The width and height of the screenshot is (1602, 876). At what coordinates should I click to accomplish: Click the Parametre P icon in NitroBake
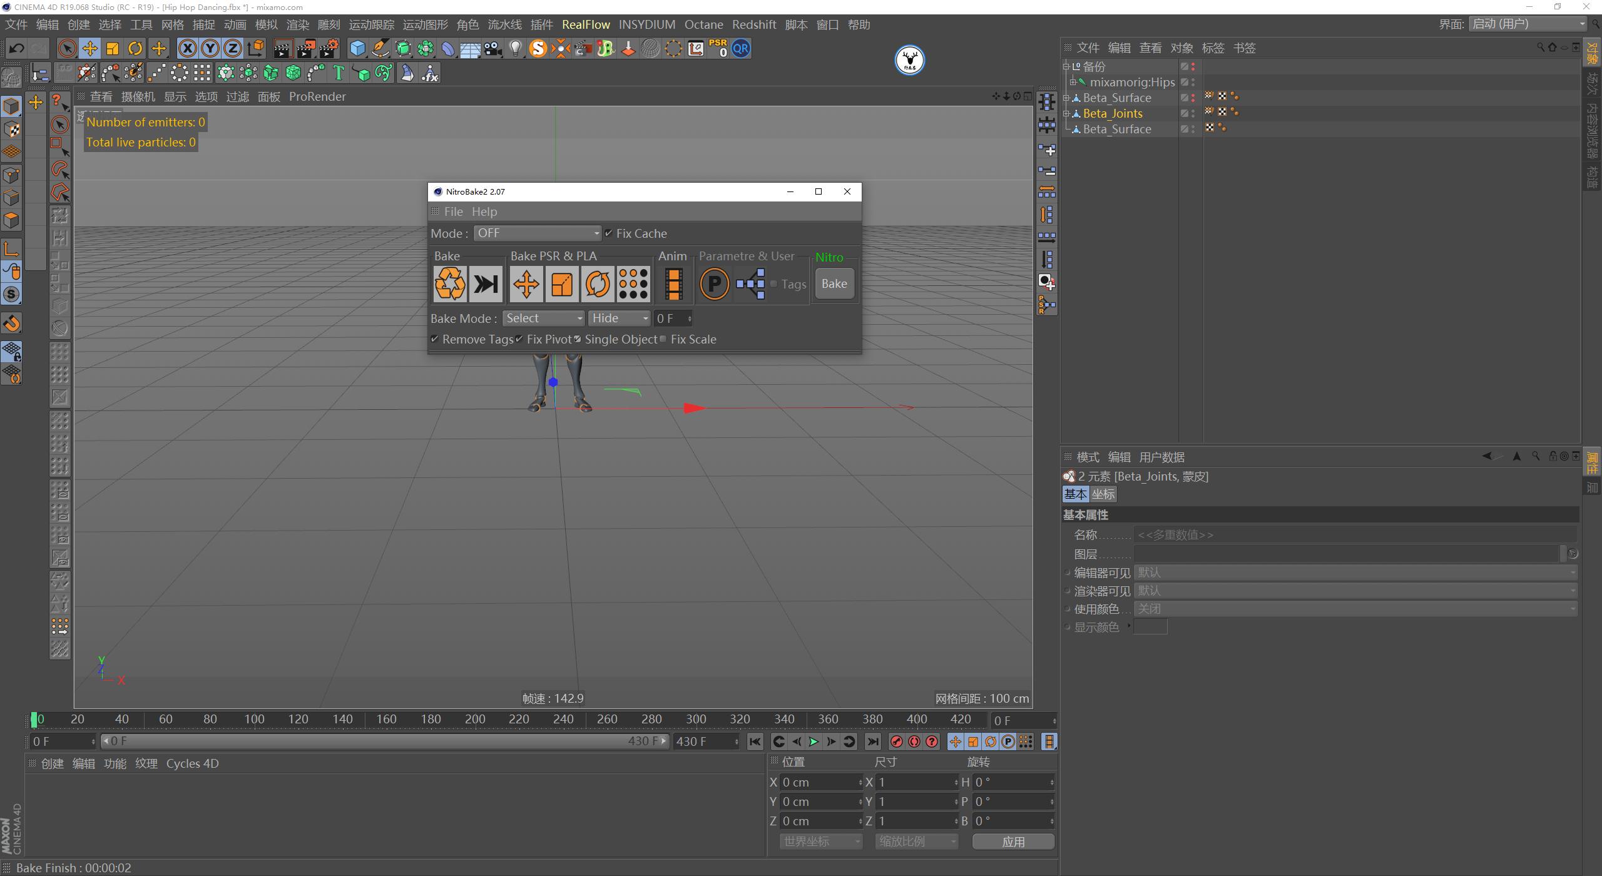pyautogui.click(x=714, y=283)
